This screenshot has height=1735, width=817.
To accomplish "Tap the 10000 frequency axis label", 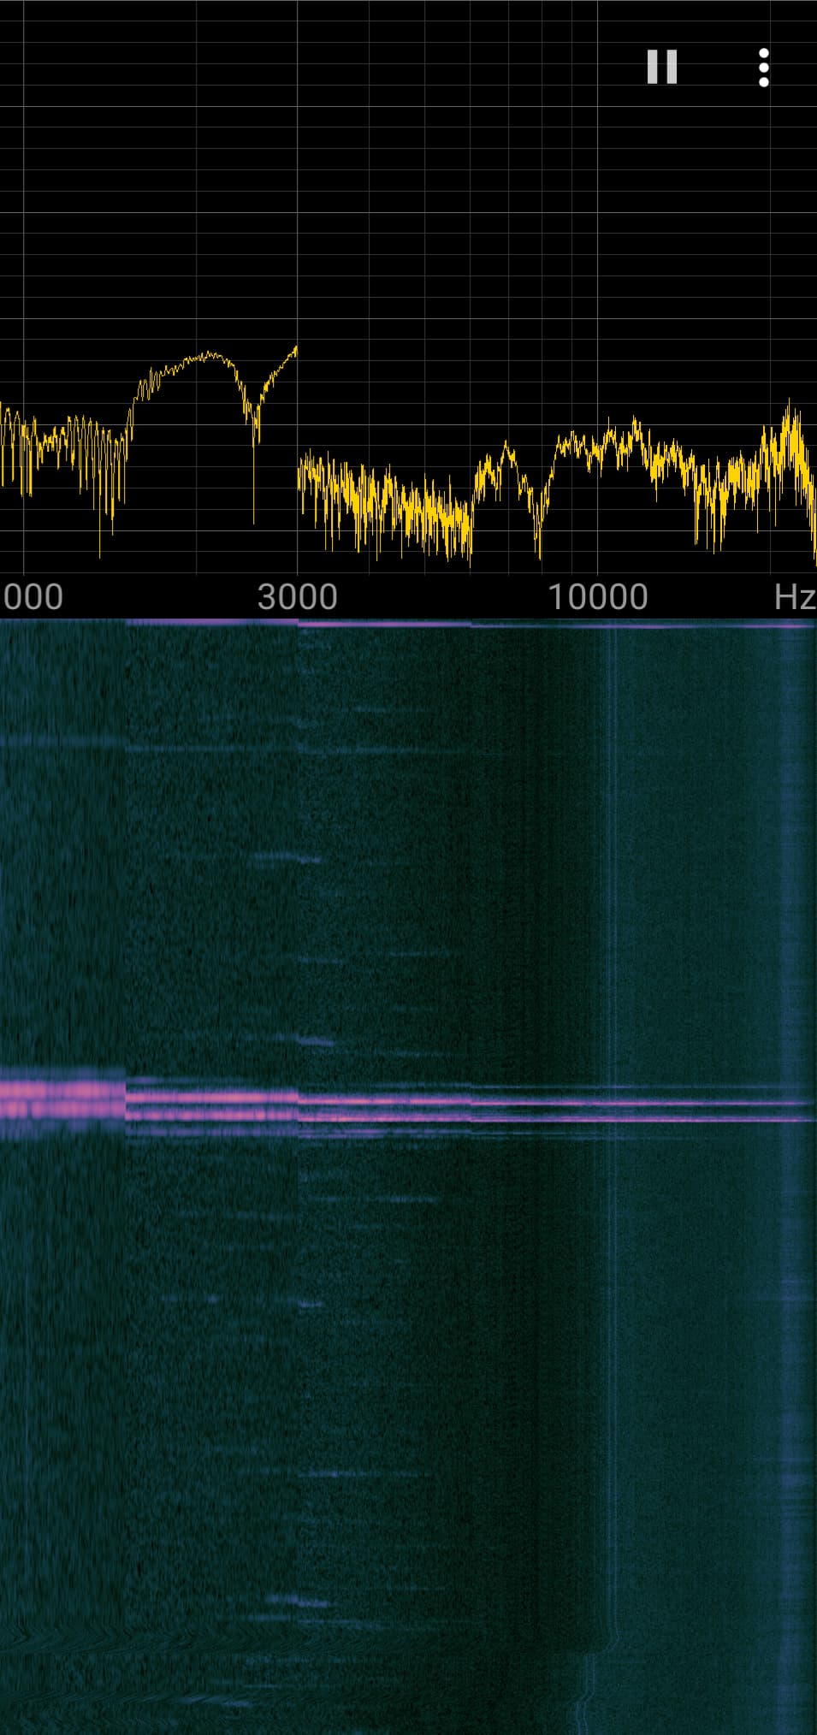I will click(597, 596).
